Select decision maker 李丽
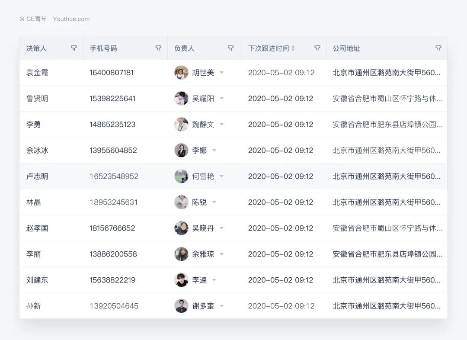Viewport: 467px width, 340px height. coord(33,254)
